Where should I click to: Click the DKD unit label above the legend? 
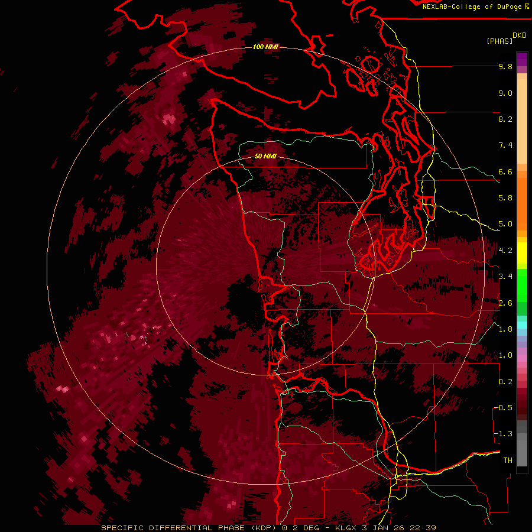coord(520,35)
